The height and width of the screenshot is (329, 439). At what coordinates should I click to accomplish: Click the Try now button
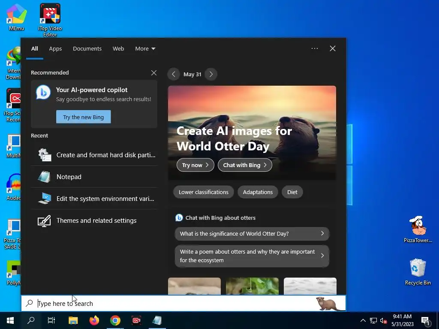195,165
